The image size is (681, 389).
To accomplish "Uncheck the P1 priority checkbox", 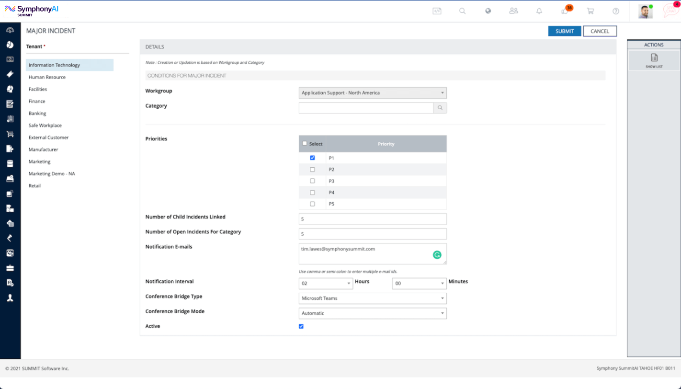I will click(x=312, y=158).
